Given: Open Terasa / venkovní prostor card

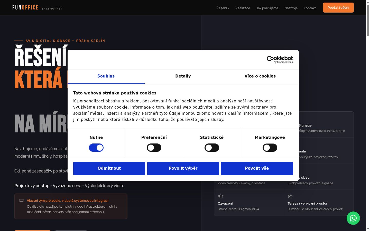Looking at the screenshot, I should point(319,203).
